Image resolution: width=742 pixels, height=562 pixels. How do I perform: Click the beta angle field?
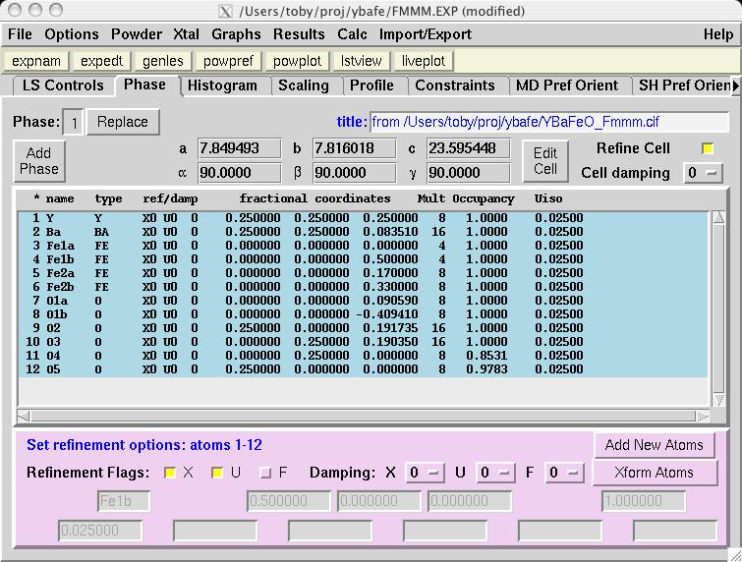[x=355, y=173]
